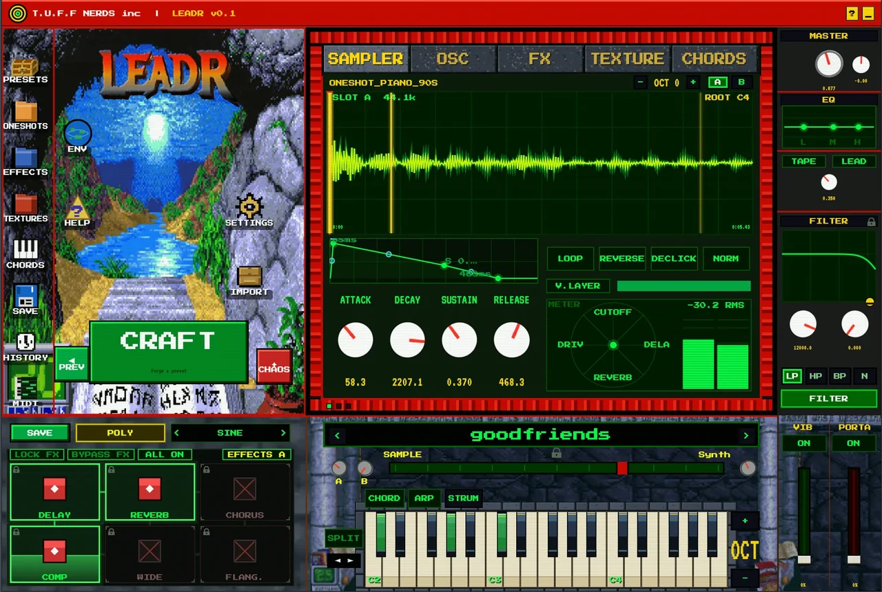882x592 pixels.
Task: Open the Help icon
Action: (x=77, y=207)
